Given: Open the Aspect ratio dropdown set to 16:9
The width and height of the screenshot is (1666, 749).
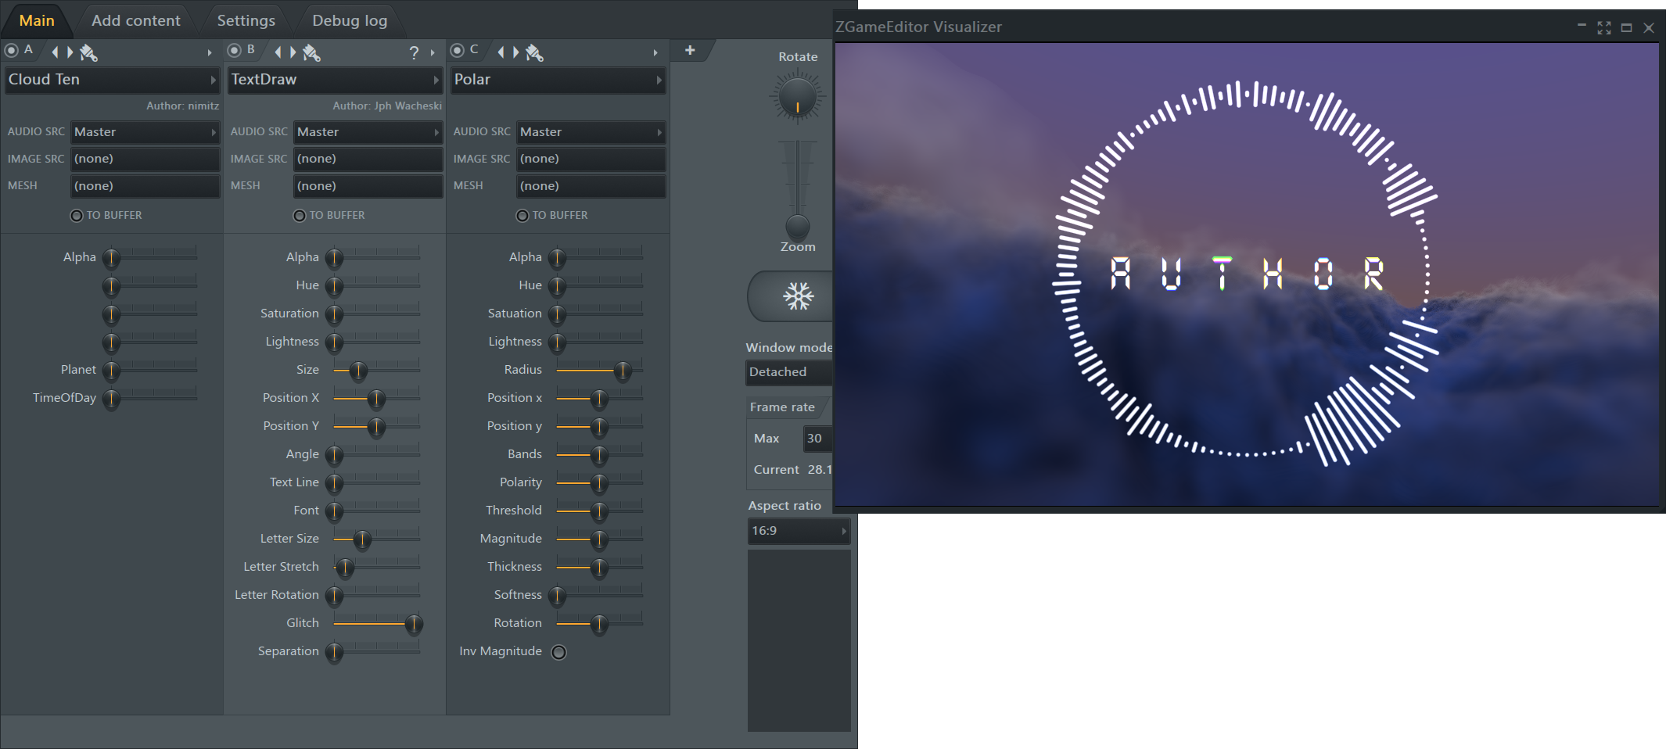Looking at the screenshot, I should click(798, 531).
